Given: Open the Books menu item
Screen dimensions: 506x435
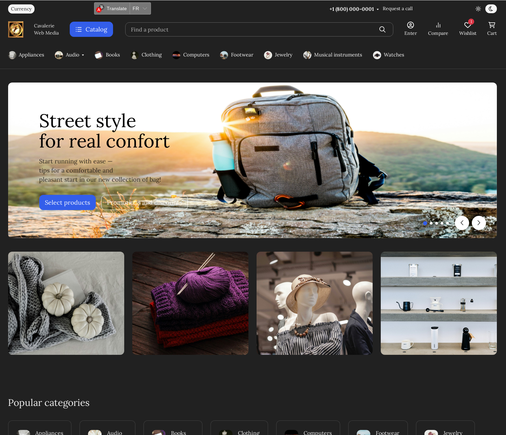Looking at the screenshot, I should click(113, 55).
